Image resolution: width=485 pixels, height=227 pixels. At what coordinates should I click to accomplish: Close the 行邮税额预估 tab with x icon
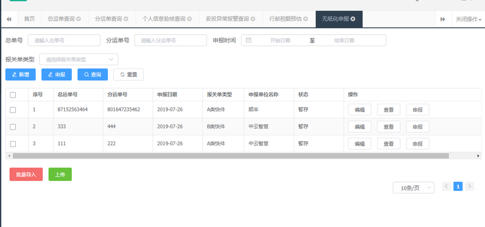tap(306, 19)
